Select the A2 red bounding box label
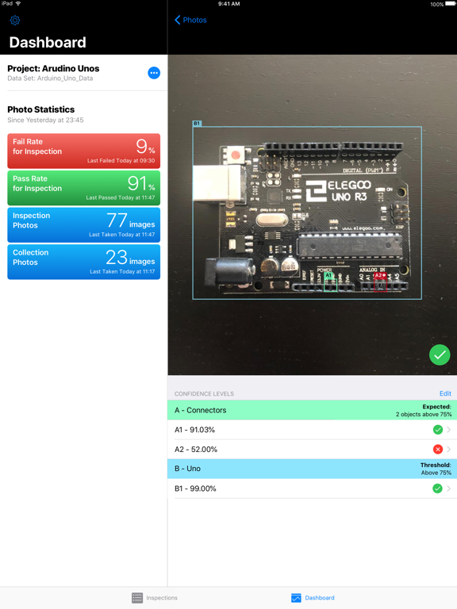 click(380, 275)
